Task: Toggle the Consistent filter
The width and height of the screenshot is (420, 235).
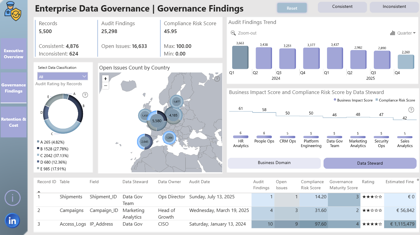Action: (x=343, y=7)
